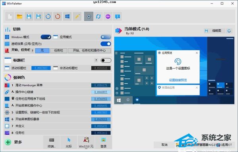
Task: Open the 终端 terminal settings
Action: [x=52, y=142]
